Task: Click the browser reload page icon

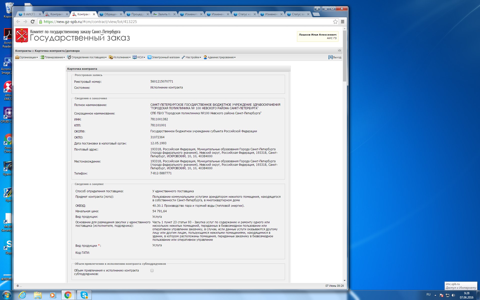Action: 32,22
